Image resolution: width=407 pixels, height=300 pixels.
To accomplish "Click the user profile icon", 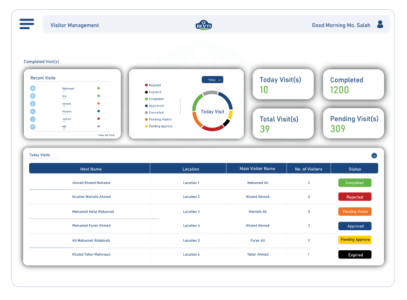I will (x=380, y=24).
